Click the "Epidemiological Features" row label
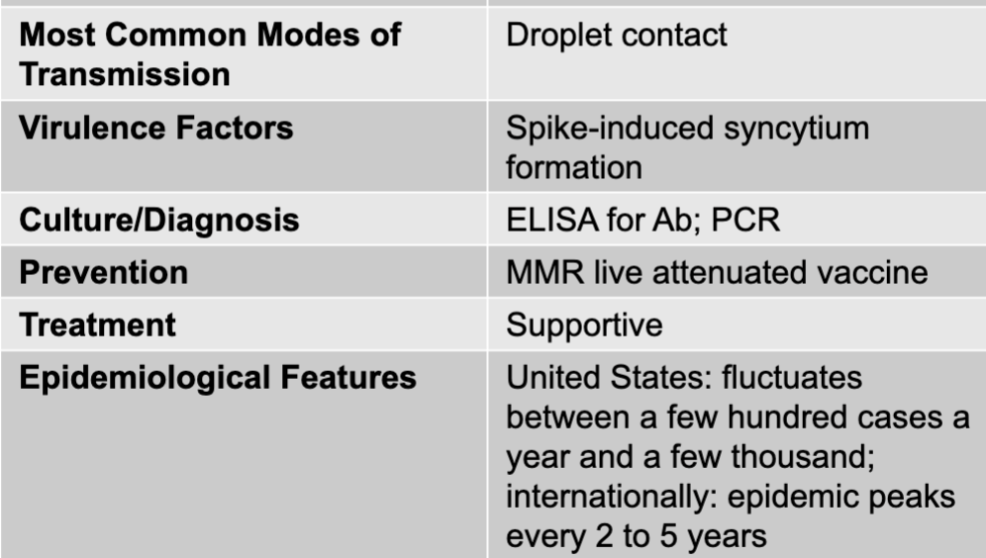This screenshot has height=558, width=986. click(x=218, y=378)
